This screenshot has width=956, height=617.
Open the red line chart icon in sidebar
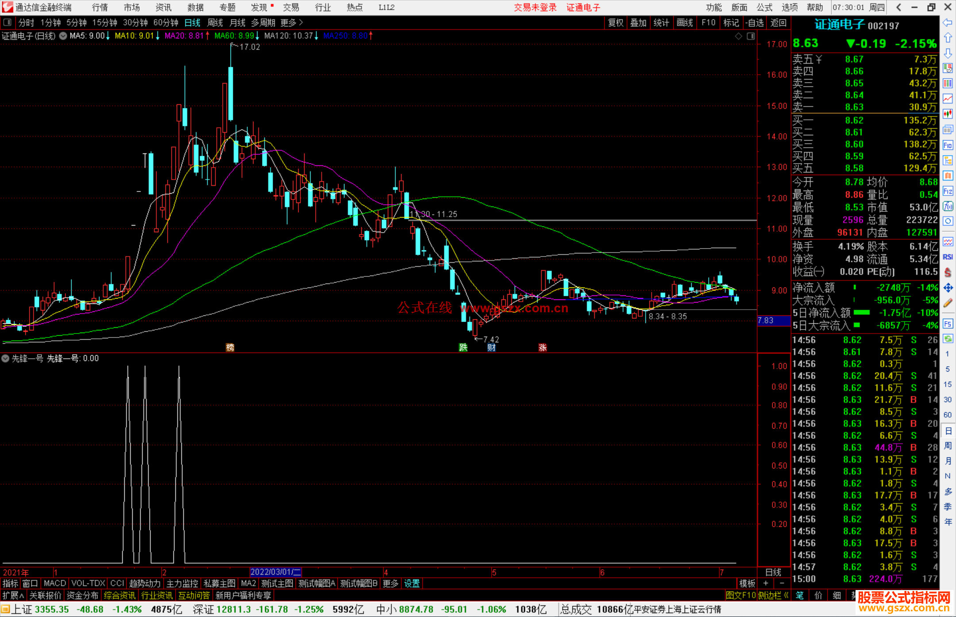pyautogui.click(x=948, y=99)
